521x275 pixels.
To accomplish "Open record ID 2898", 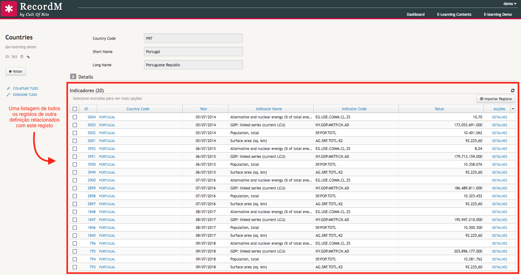I will tap(92, 196).
